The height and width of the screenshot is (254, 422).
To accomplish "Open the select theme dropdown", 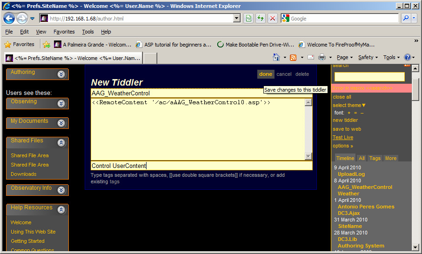I will [349, 105].
